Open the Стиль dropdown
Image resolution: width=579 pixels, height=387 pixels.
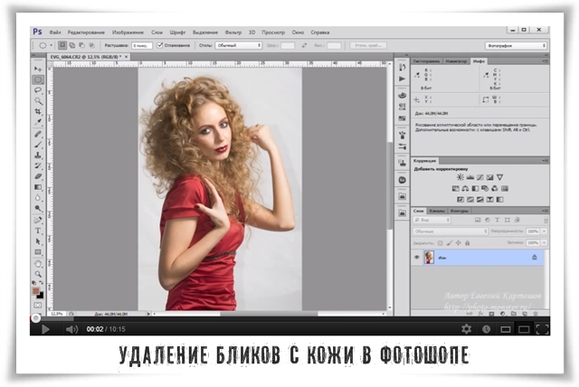pos(239,45)
